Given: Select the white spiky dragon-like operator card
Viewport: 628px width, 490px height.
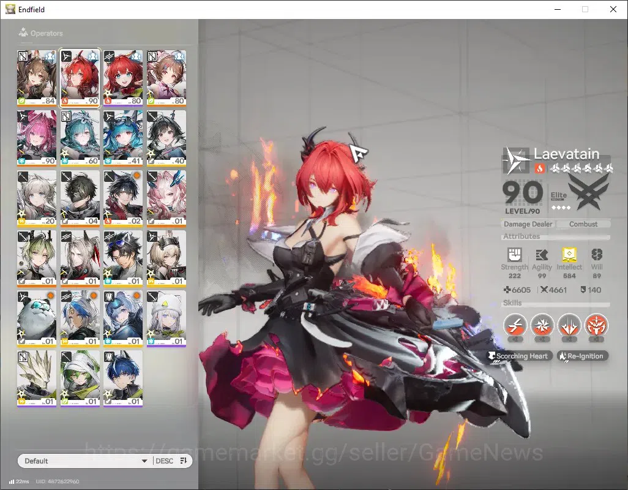Looking at the screenshot, I should 37,379.
